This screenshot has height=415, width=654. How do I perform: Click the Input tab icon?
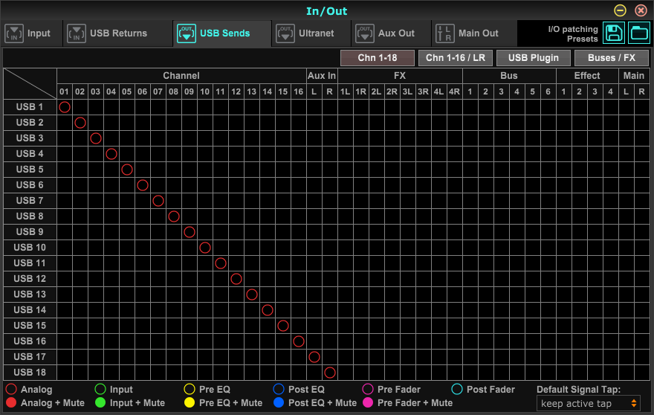[14, 33]
